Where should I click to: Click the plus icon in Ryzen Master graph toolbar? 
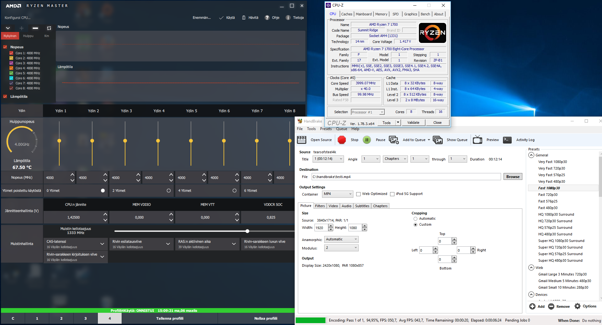(x=22, y=28)
